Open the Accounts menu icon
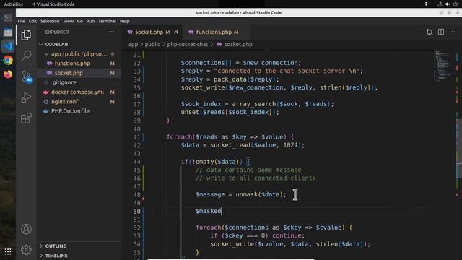Viewport: 462px width, 260px height. (x=26, y=229)
